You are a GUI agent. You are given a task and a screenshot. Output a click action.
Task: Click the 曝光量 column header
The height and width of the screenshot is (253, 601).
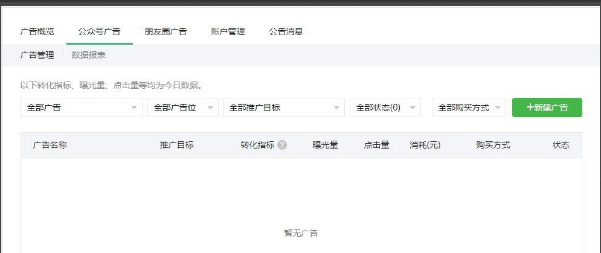[x=326, y=146]
